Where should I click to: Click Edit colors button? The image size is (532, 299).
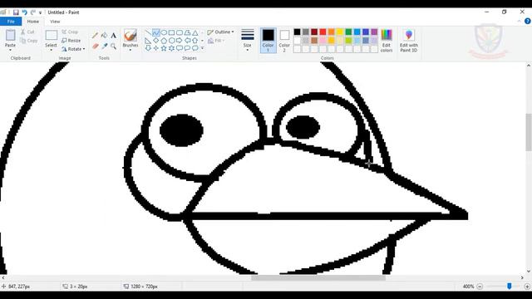(x=387, y=40)
